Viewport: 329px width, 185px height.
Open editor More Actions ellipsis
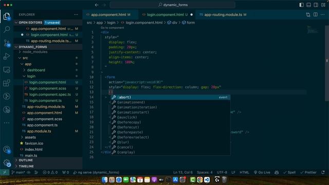click(323, 14)
